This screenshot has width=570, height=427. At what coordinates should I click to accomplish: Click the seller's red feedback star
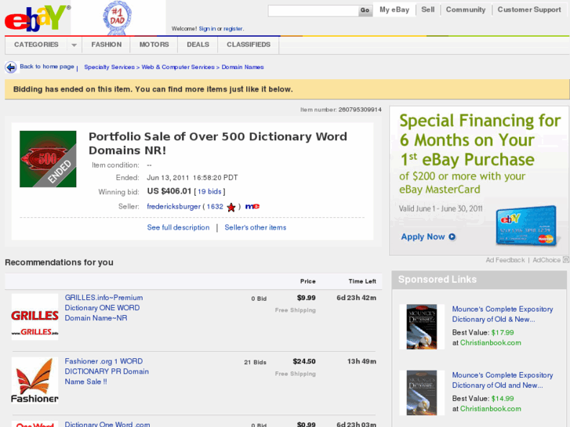pyautogui.click(x=231, y=207)
